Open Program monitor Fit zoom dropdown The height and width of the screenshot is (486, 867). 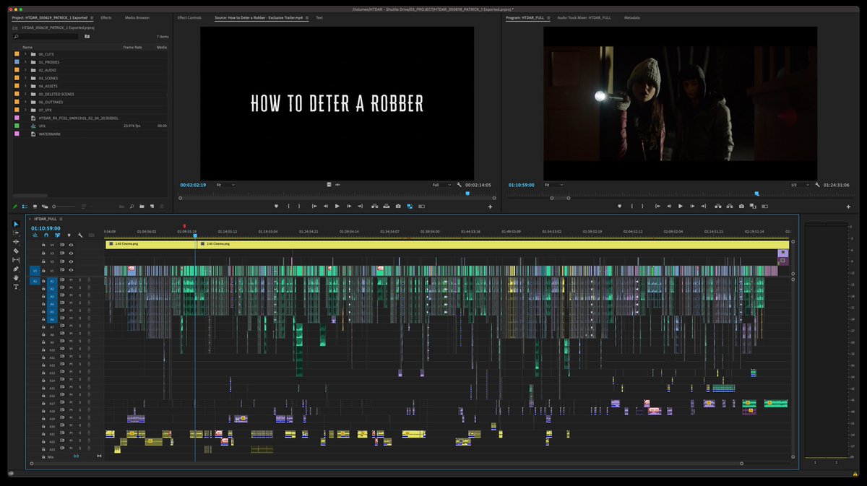(x=553, y=185)
